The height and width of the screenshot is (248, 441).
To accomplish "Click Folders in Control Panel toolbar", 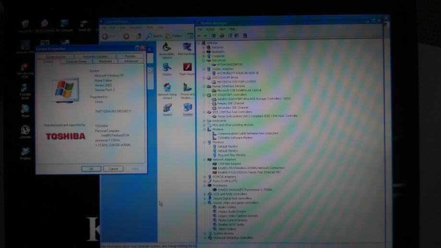I will 174,36.
